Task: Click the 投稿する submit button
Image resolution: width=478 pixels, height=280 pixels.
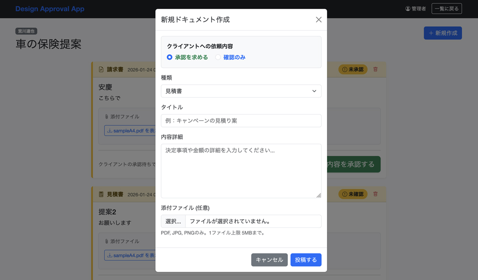Action: coord(305,260)
